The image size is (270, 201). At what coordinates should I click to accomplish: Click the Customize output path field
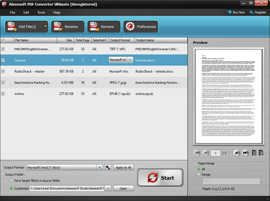click(x=67, y=188)
